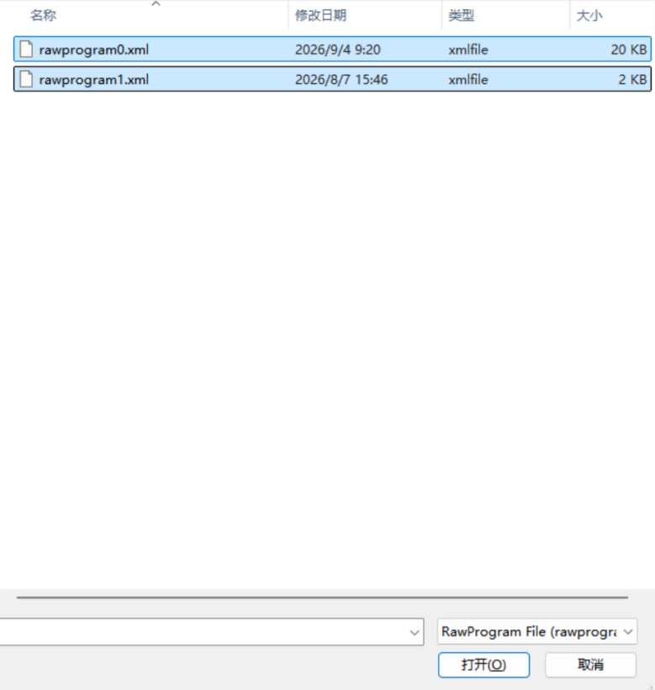Screen dimensions: 655x690
Task: Click the rawprogram1.xml file name
Action: click(93, 80)
